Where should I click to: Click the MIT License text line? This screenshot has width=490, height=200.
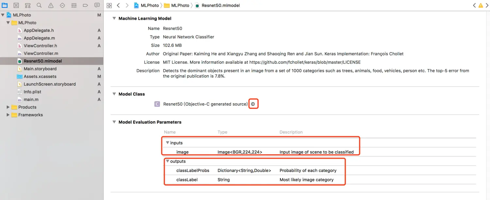pos(262,62)
